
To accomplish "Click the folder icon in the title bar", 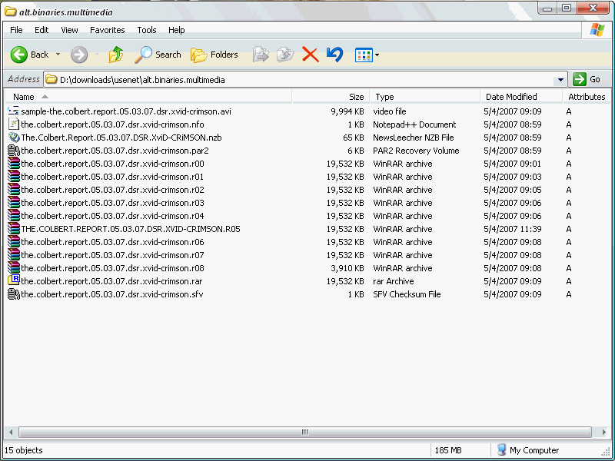I will coord(11,12).
